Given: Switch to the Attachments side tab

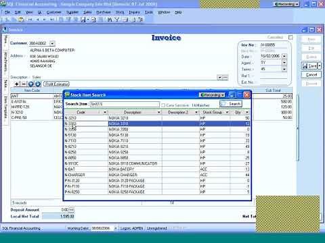Looking at the screenshot, I should (6, 63).
